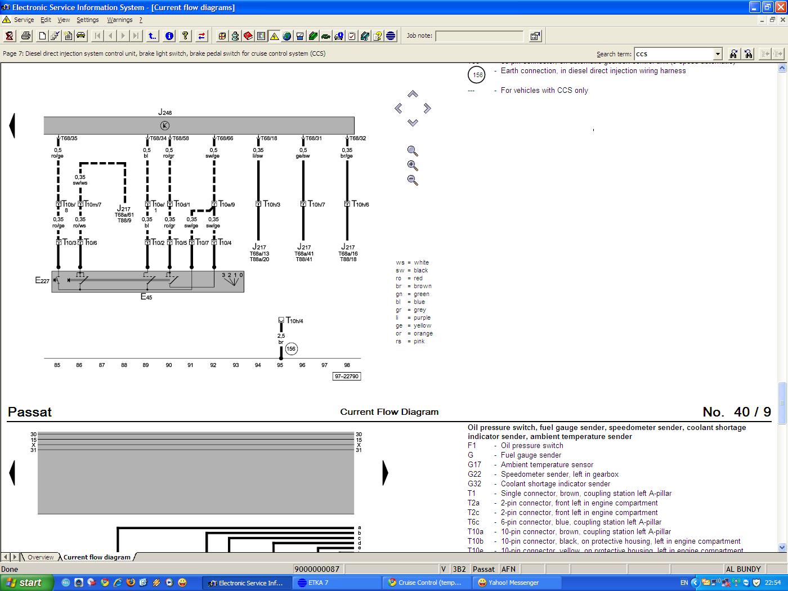Image resolution: width=788 pixels, height=591 pixels.
Task: Pan diagram down with the down arrow
Action: pos(413,122)
